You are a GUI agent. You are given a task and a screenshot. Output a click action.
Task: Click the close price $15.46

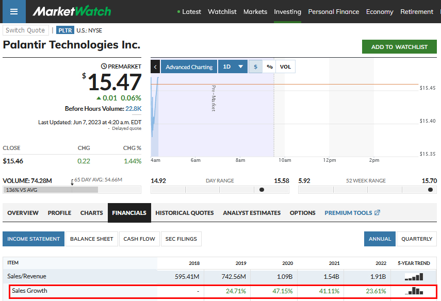pyautogui.click(x=13, y=161)
